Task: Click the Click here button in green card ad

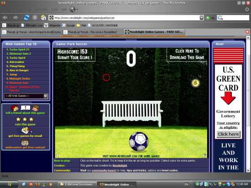Action: tap(229, 134)
